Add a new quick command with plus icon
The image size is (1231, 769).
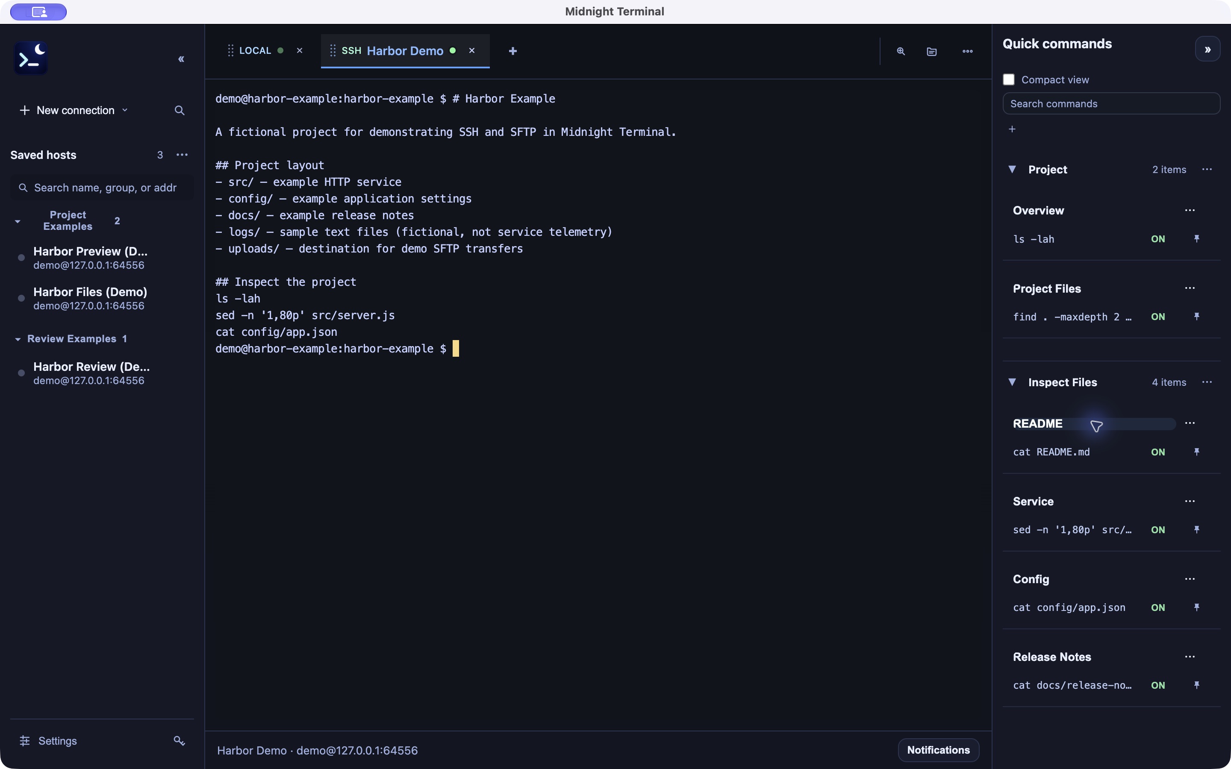1012,129
